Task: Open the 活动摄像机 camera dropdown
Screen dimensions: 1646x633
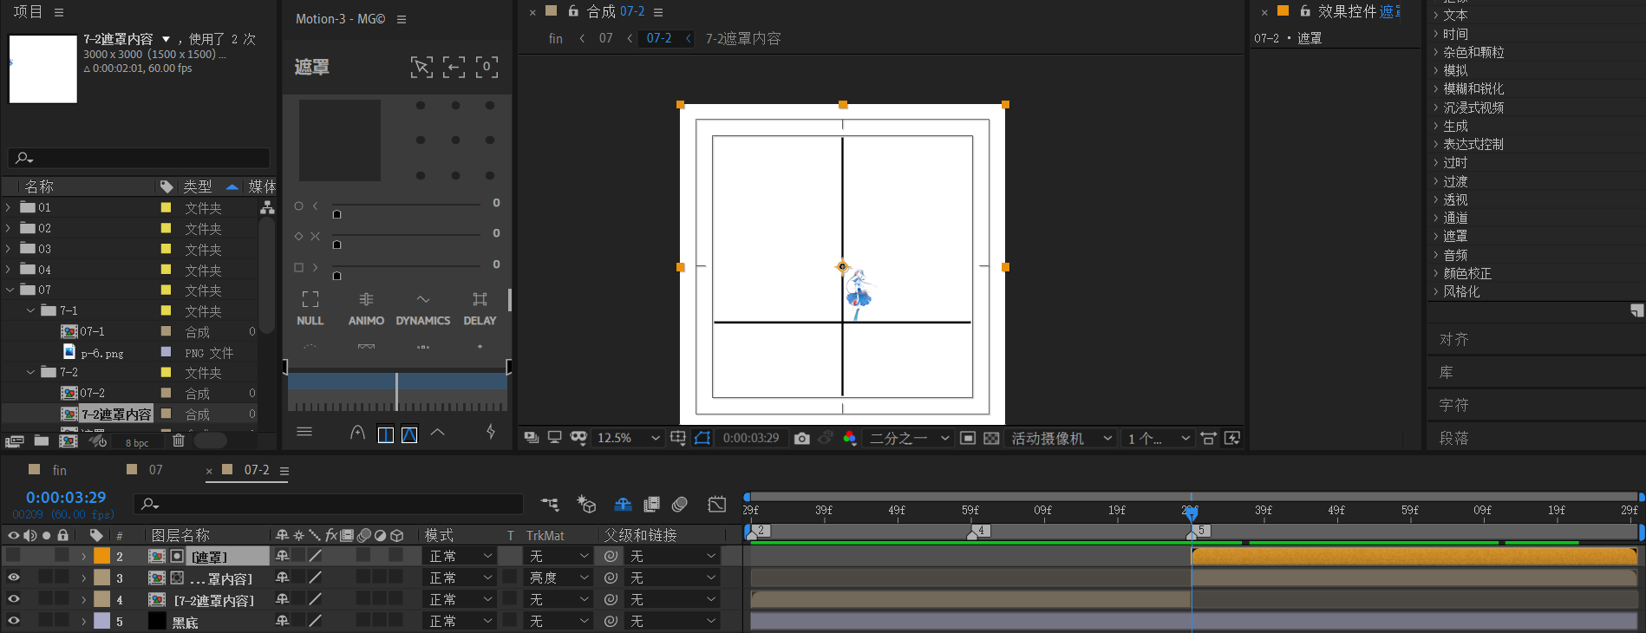Action: [x=1061, y=439]
